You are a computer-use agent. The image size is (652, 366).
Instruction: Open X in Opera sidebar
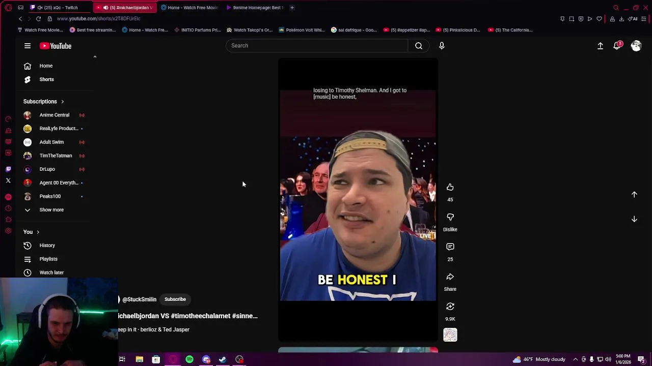point(8,180)
